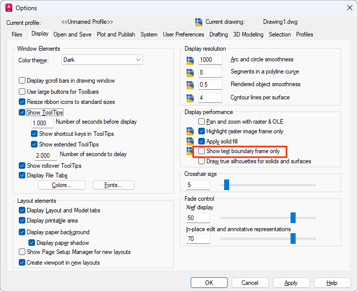The height and width of the screenshot is (292, 358).
Task: Click Contour lines per surface field
Action: pyautogui.click(x=210, y=98)
